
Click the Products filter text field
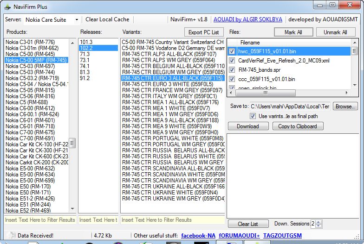pos(40,220)
